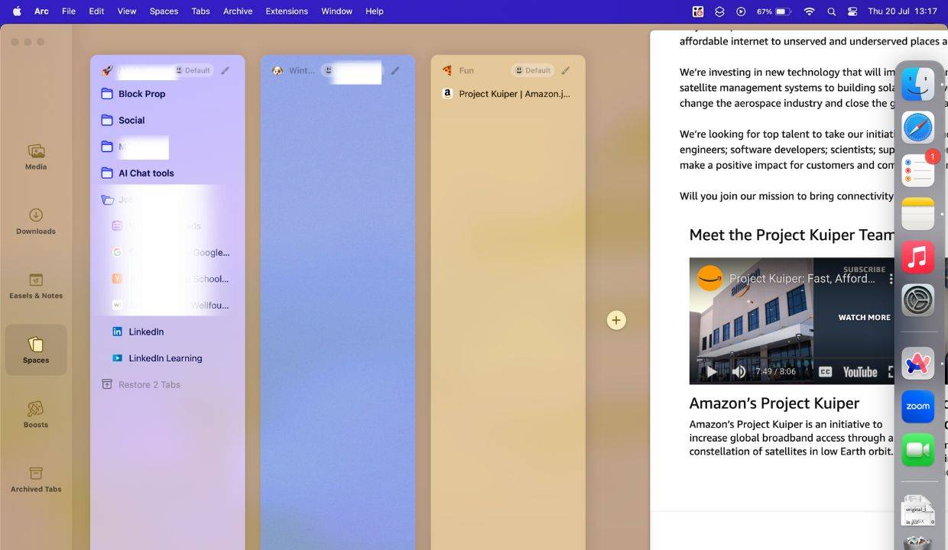Open the Spaces menu in the menu bar

click(164, 11)
